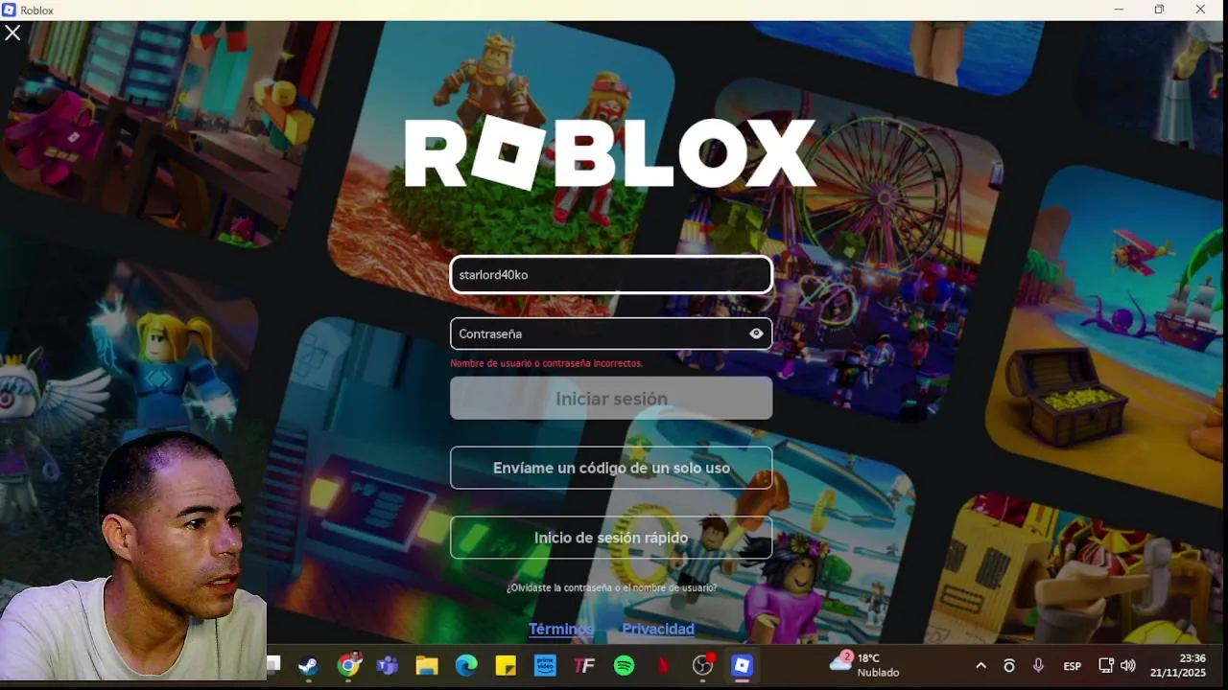Open Steam from the taskbar

(x=308, y=665)
